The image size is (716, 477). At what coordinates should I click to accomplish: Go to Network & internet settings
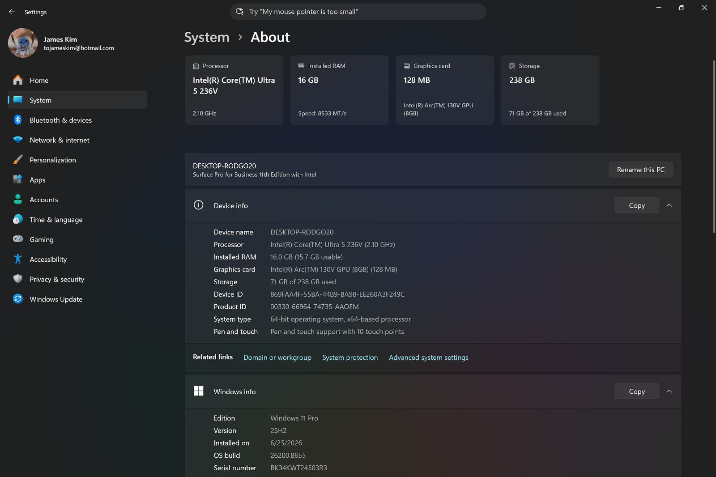77,140
